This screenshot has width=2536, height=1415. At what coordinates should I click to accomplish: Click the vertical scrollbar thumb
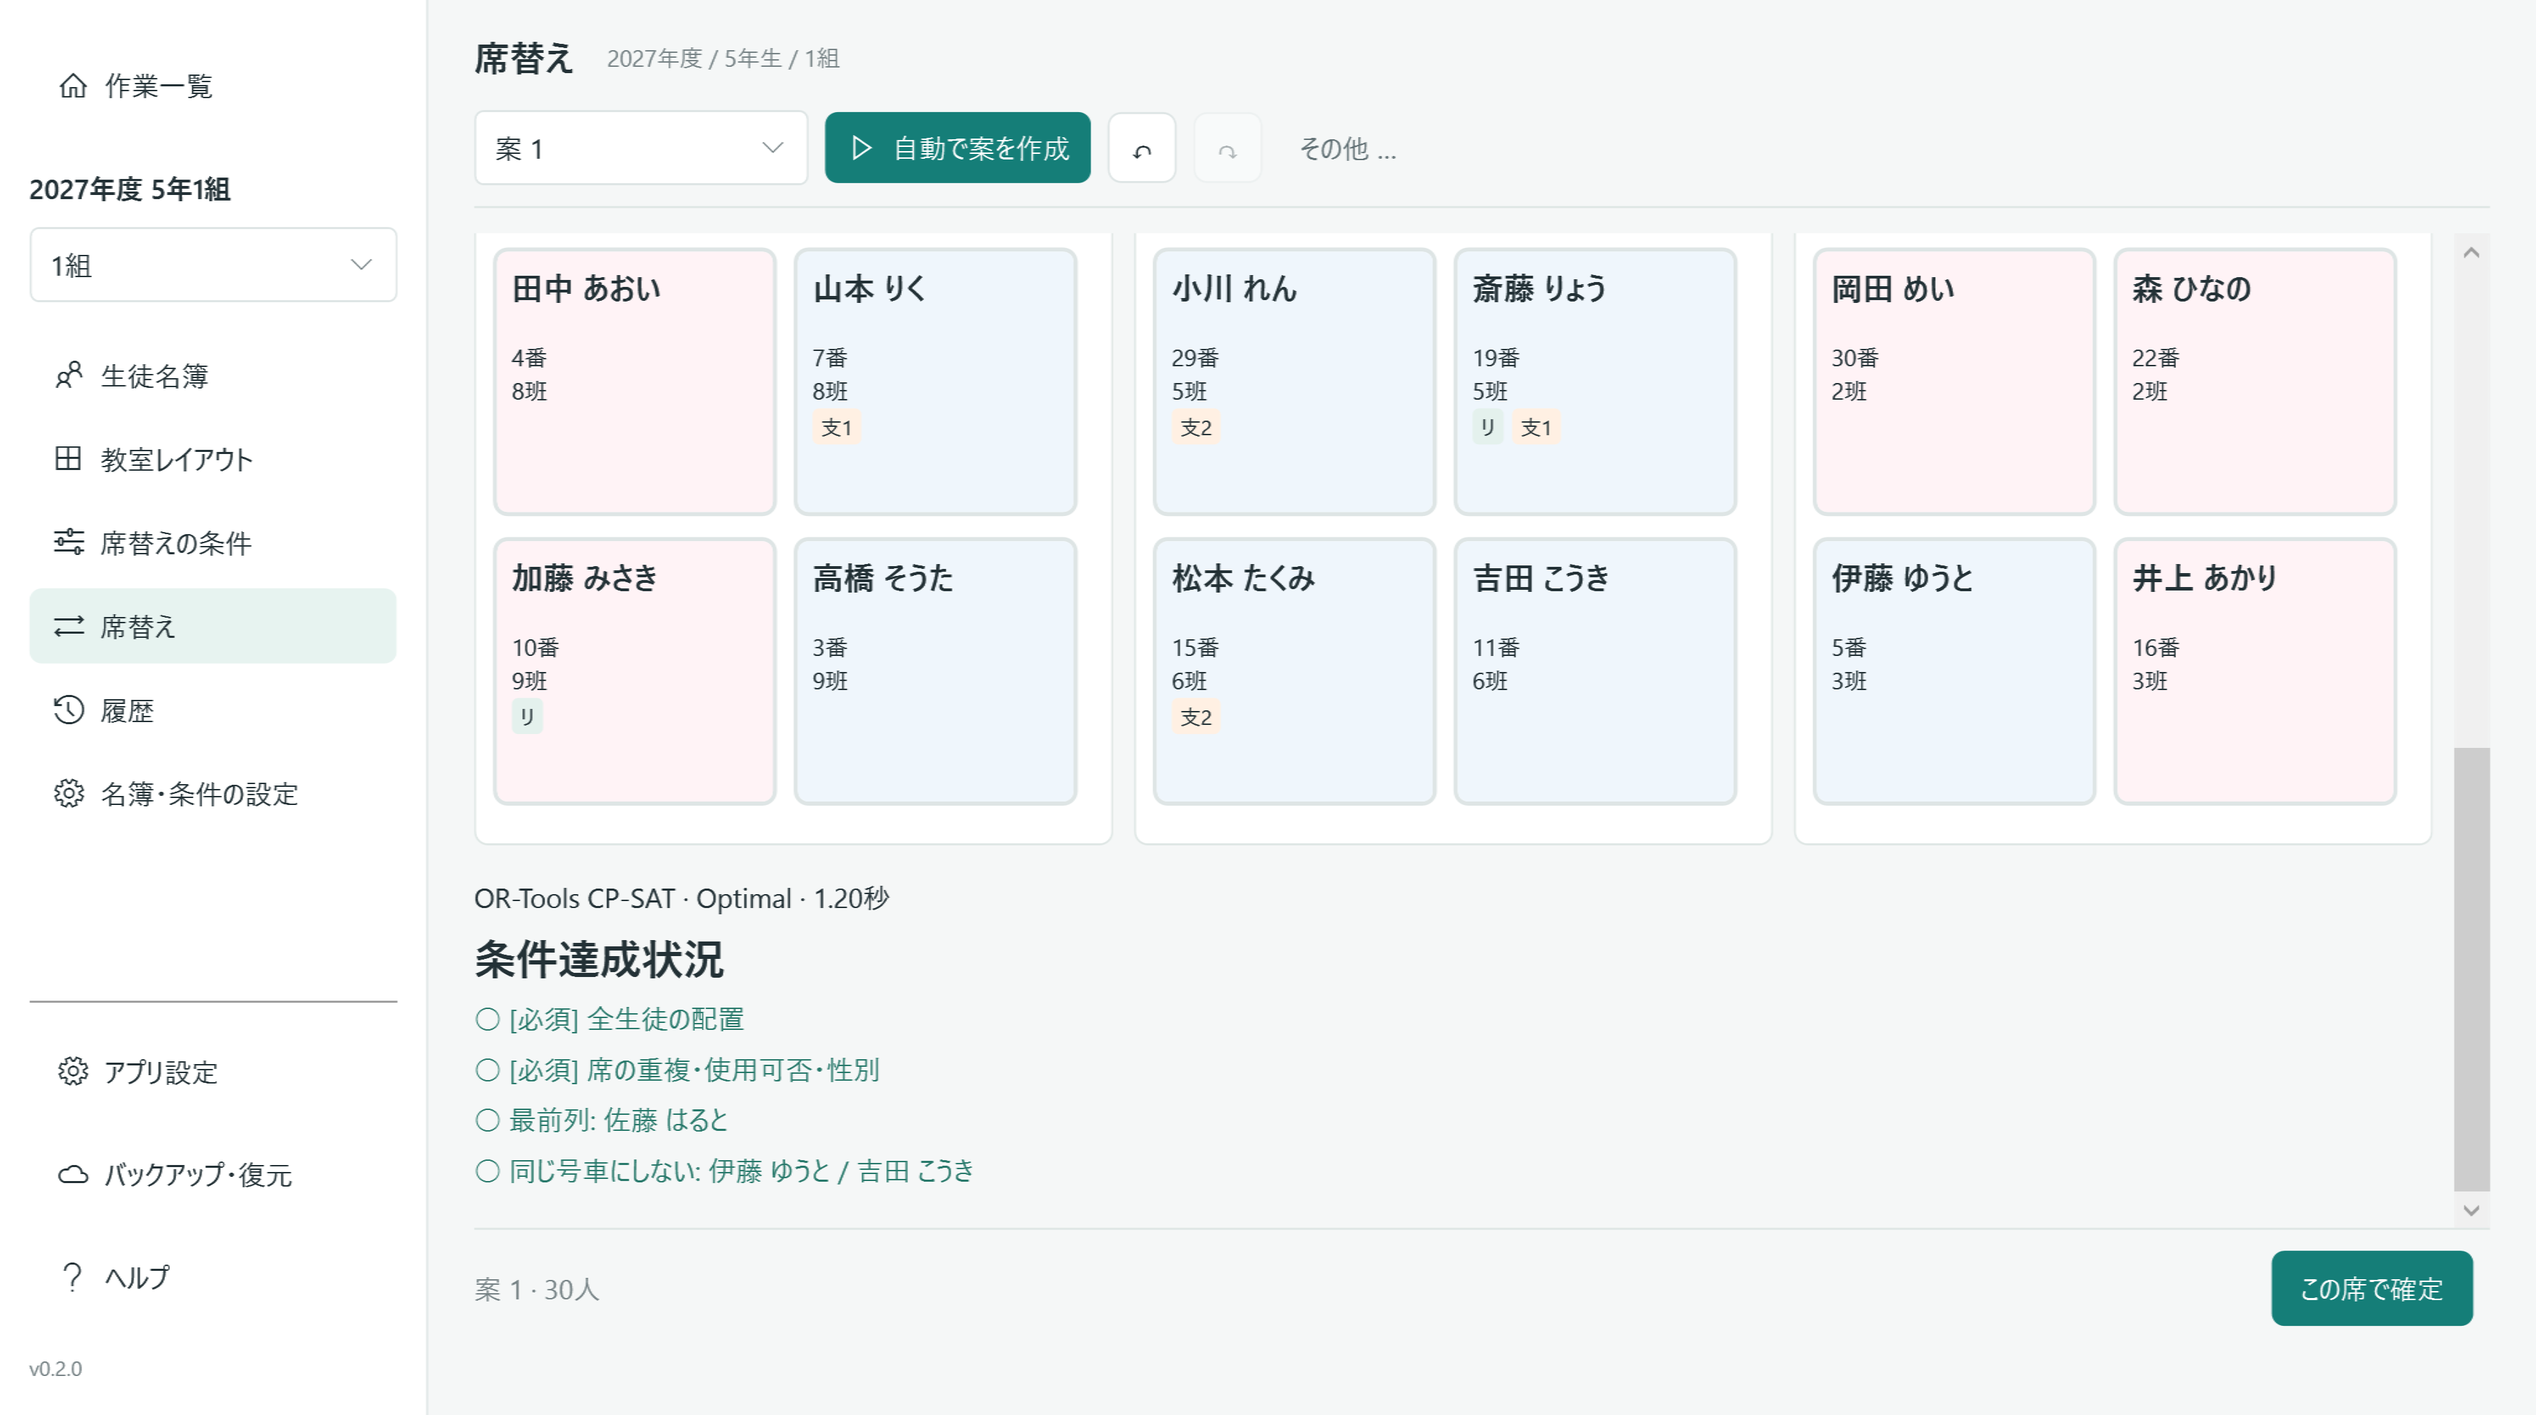click(x=2471, y=969)
